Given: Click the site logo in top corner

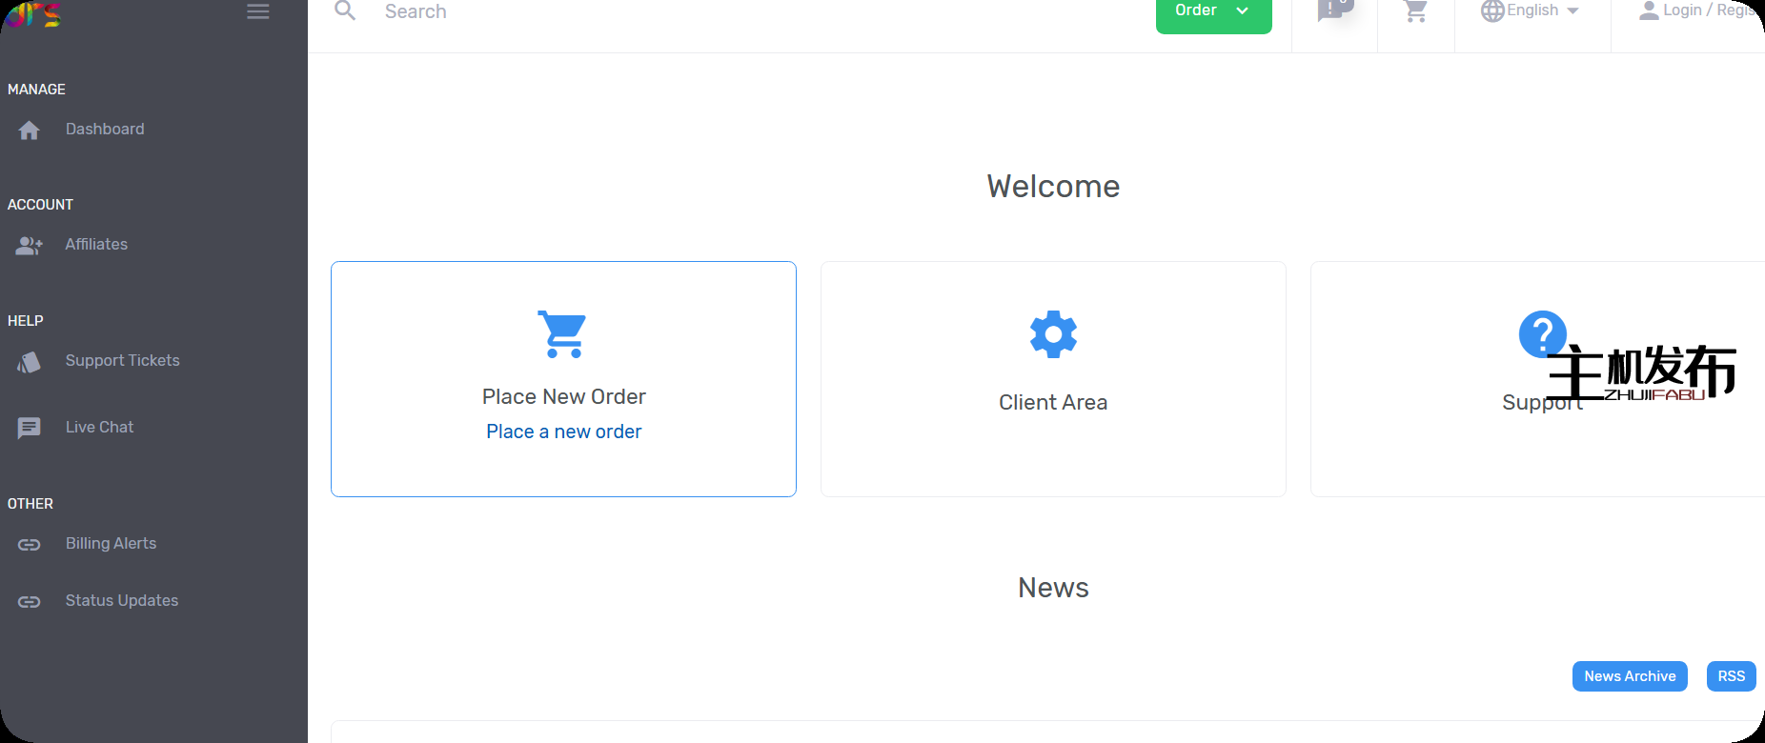Looking at the screenshot, I should pyautogui.click(x=34, y=13).
